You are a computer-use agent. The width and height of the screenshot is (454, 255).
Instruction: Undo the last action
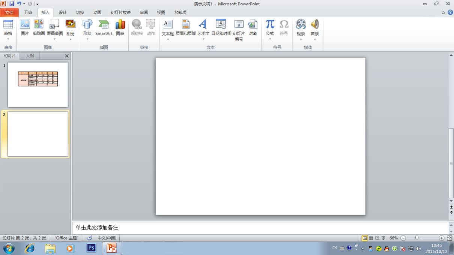pyautogui.click(x=19, y=4)
